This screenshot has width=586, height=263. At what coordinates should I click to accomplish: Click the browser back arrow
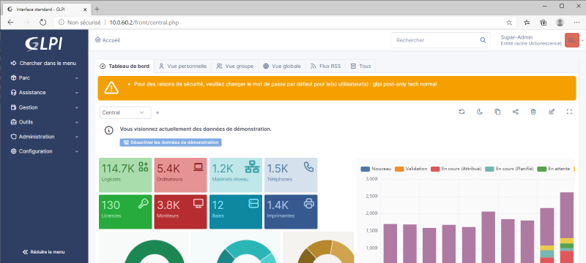click(x=10, y=23)
